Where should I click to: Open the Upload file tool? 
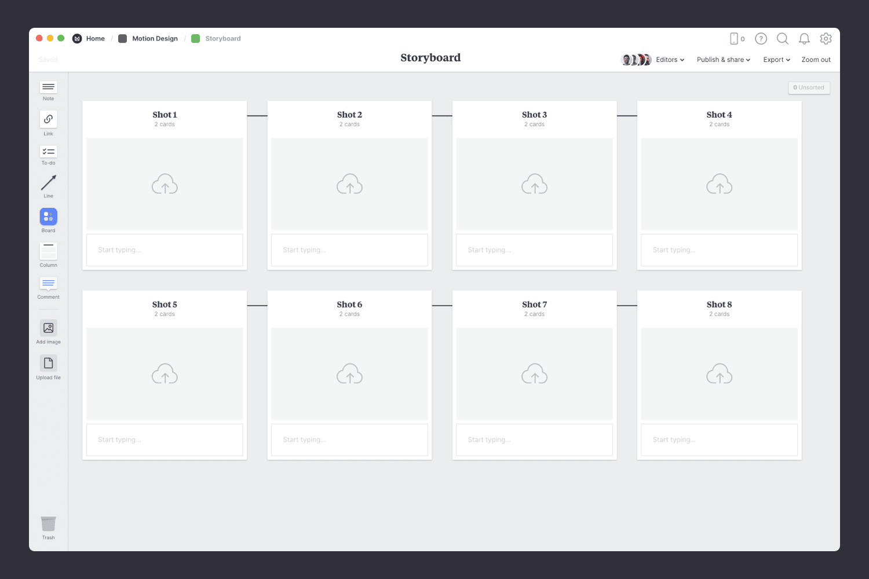tap(48, 364)
